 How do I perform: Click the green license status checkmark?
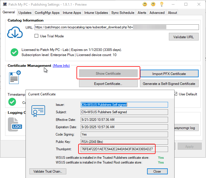pyautogui.click(x=14, y=52)
